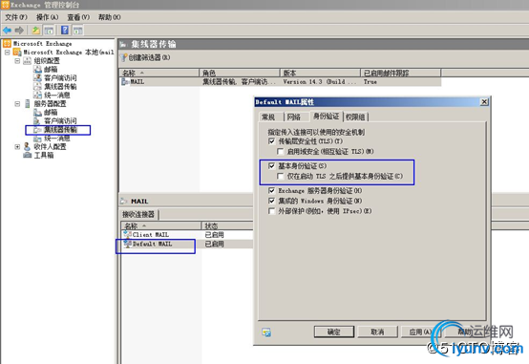Open 集线器传输 under 组织配置

(x=60, y=86)
